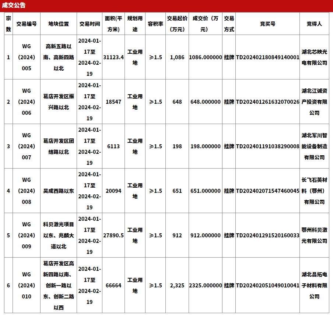Click bidder number TD202402051049010041
The height and width of the screenshot is (315, 333).
[267, 286]
